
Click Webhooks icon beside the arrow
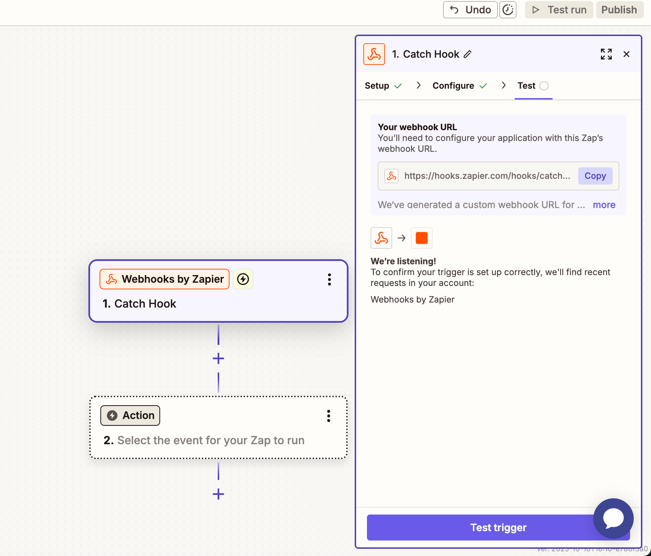click(x=381, y=238)
